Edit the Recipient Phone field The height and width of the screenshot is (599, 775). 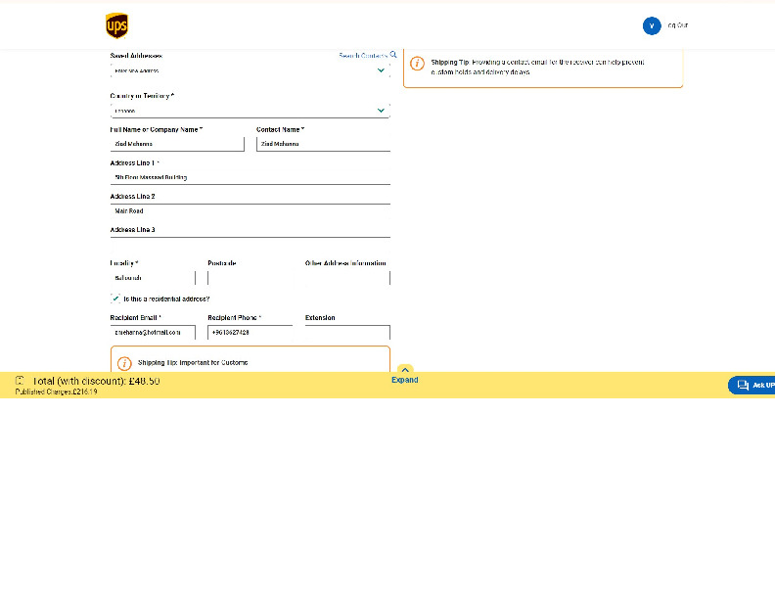(250, 333)
